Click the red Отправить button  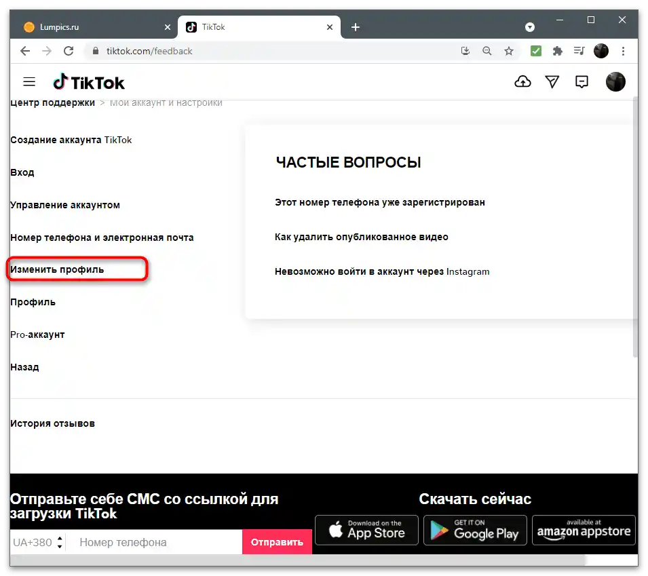click(x=277, y=542)
